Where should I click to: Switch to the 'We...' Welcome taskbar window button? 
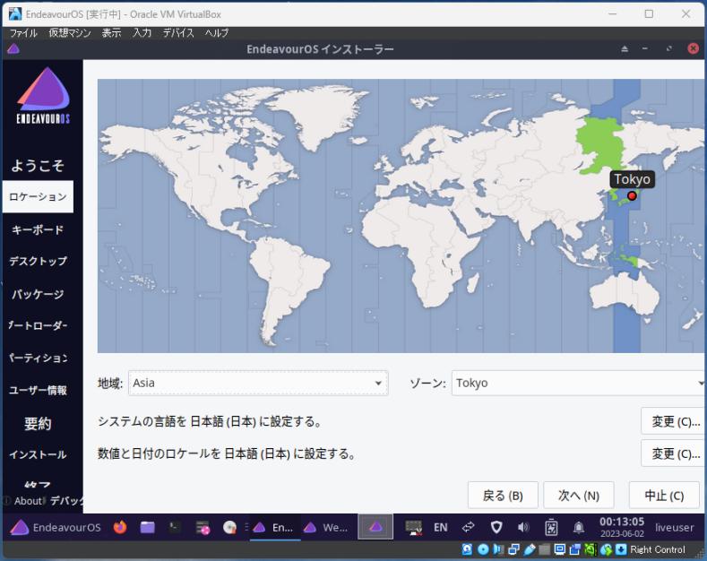(x=325, y=527)
